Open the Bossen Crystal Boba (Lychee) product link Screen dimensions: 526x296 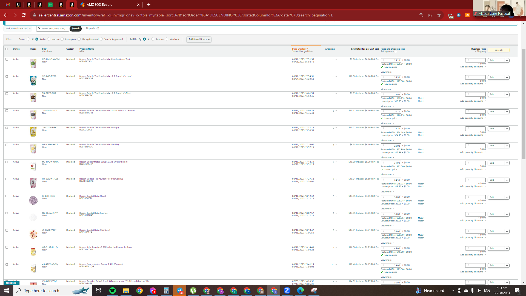[94, 213]
